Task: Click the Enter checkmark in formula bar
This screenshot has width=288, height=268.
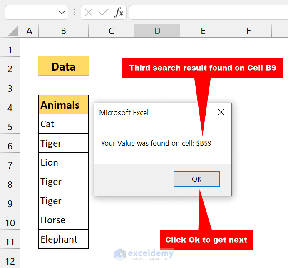Action: [x=103, y=13]
